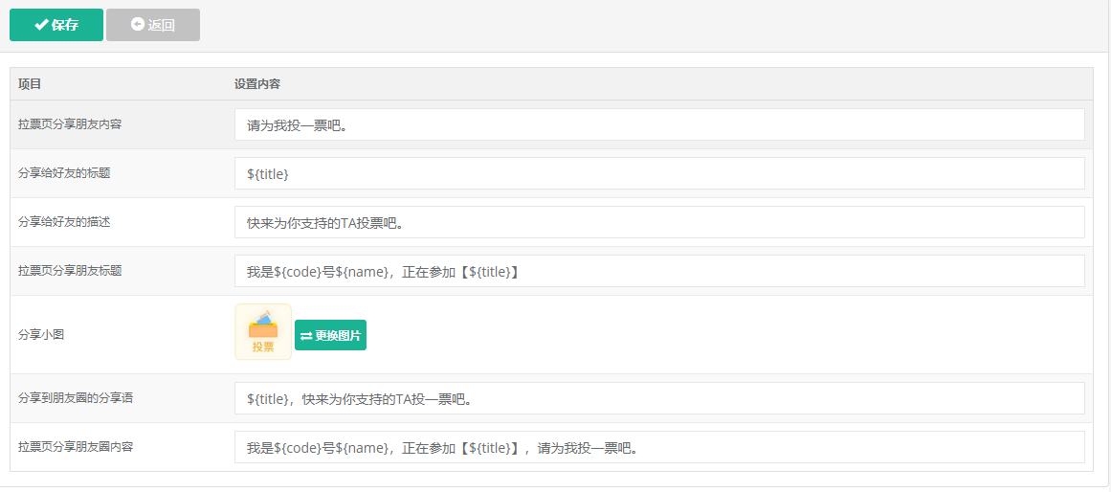Click the 分享小图 row label
This screenshot has width=1111, height=492.
[41, 335]
